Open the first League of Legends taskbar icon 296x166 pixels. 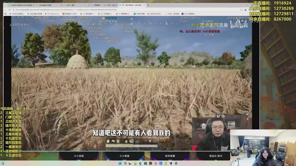tap(171, 163)
